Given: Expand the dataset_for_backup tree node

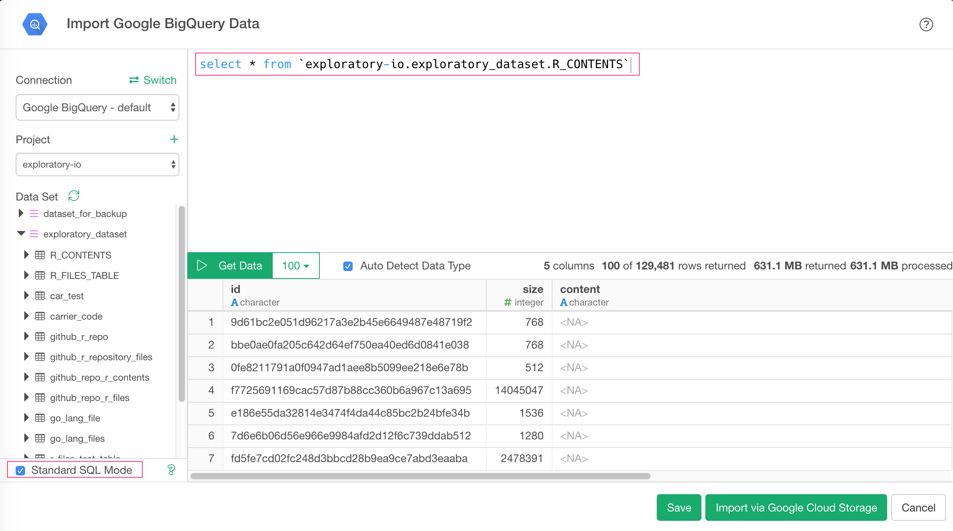Looking at the screenshot, I should (21, 213).
